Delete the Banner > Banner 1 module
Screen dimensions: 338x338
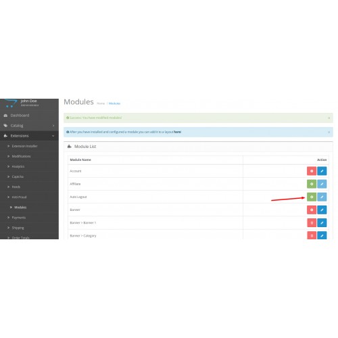(x=312, y=223)
